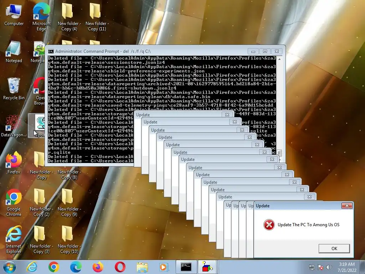Minimize the Command Prompt window
Image resolution: width=365 pixels, height=274 pixels.
click(253, 51)
